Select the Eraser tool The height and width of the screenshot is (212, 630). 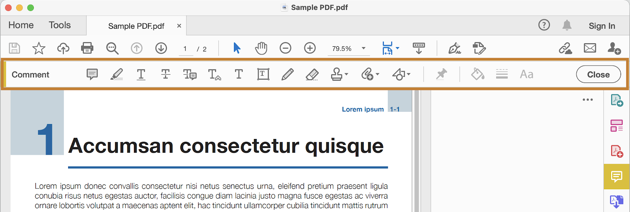(x=312, y=74)
